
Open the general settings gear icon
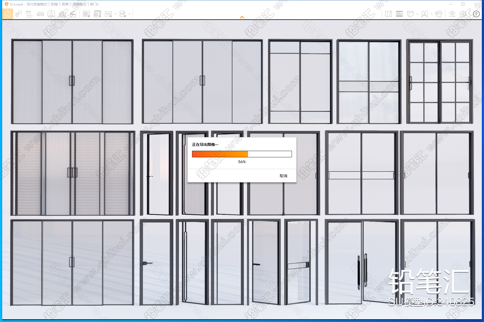[x=463, y=14]
